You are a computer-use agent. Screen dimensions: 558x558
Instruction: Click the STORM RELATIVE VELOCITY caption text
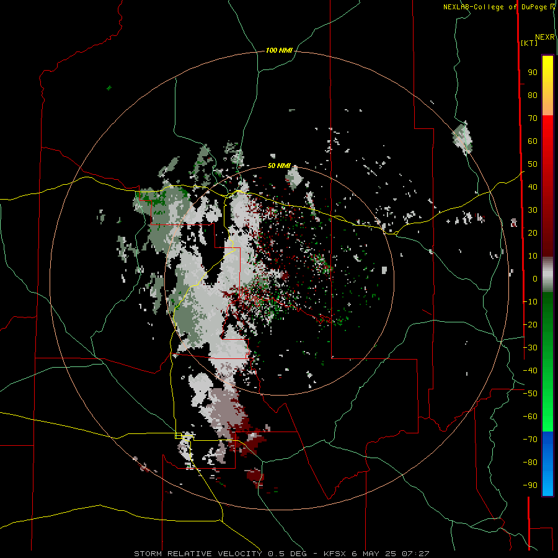coord(198,554)
